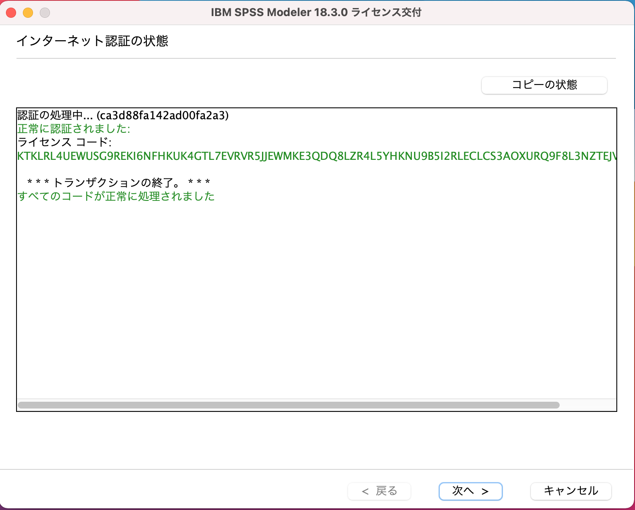Click the ライセンス コード: label line
635x510 pixels.
[x=64, y=142]
